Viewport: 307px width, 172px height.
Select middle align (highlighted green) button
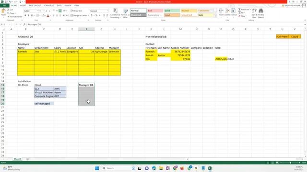coord(60,11)
